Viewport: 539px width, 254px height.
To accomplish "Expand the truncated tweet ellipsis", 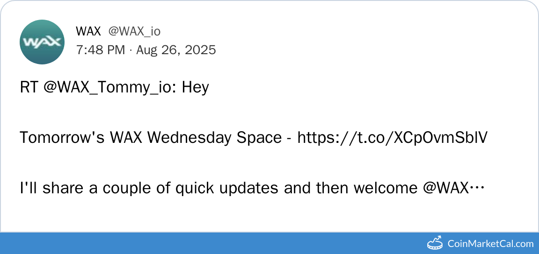I will point(478,188).
